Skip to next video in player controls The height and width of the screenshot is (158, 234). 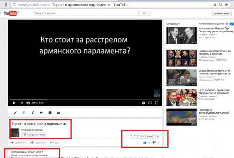tap(21, 103)
